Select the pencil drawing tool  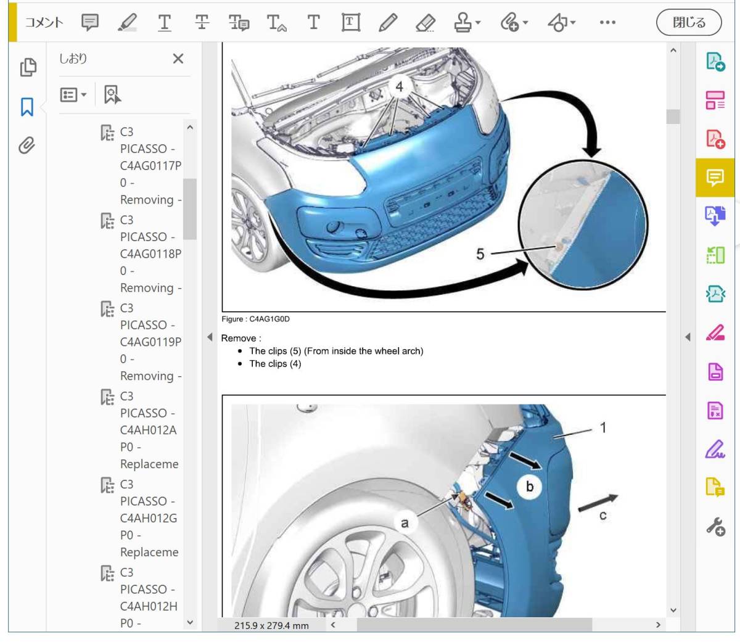[x=388, y=23]
